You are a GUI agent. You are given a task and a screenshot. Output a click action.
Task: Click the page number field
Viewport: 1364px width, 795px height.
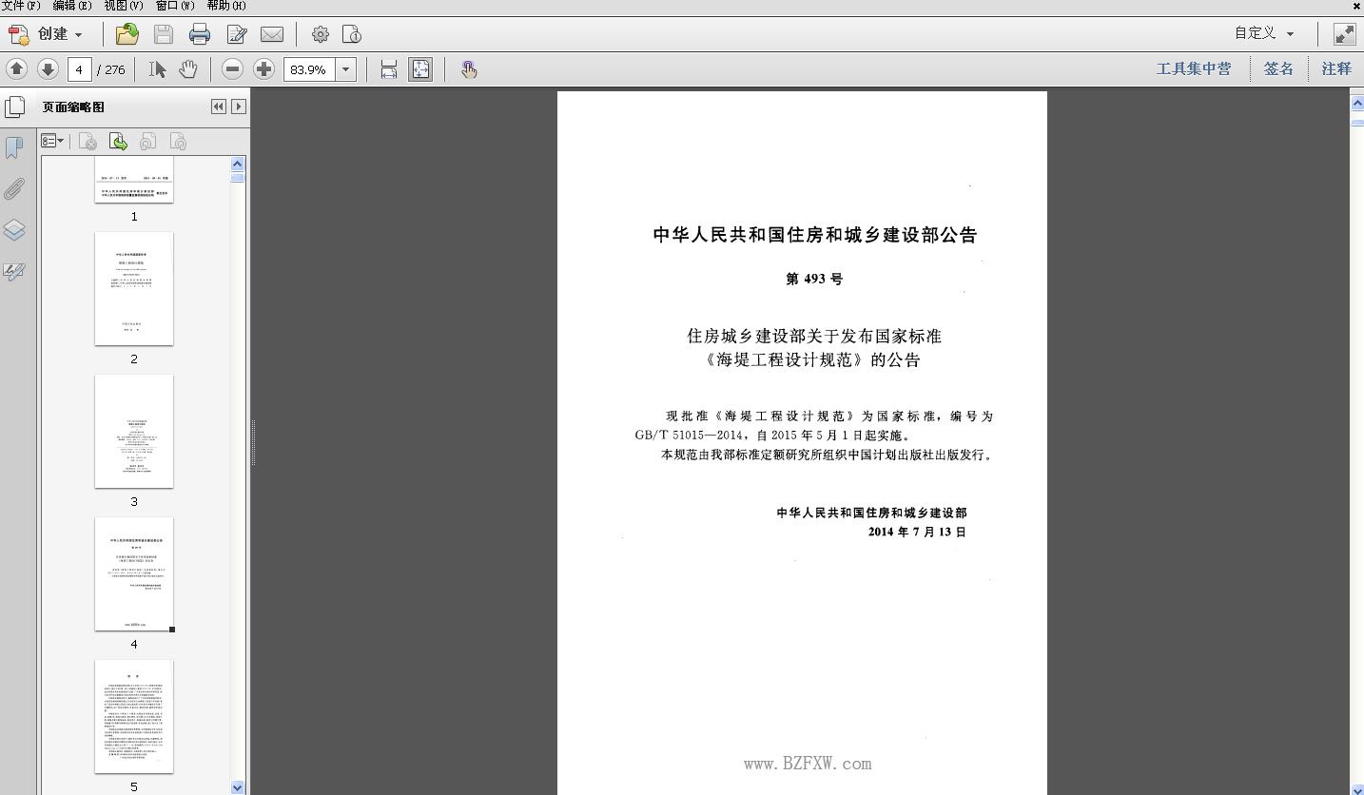tap(80, 69)
